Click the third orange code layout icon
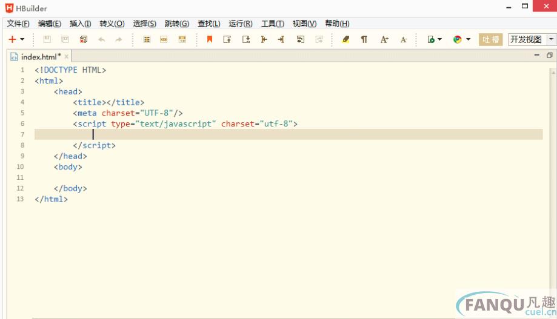 pyautogui.click(x=182, y=39)
